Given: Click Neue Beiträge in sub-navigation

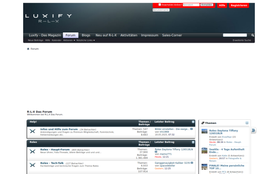Looking at the screenshot, I should click(36, 40).
